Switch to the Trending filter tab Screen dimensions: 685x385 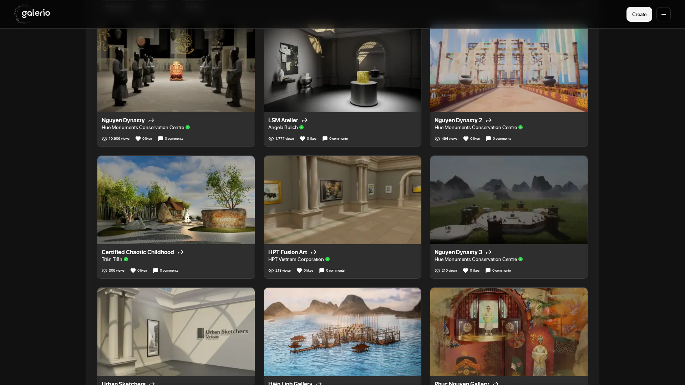click(194, 6)
